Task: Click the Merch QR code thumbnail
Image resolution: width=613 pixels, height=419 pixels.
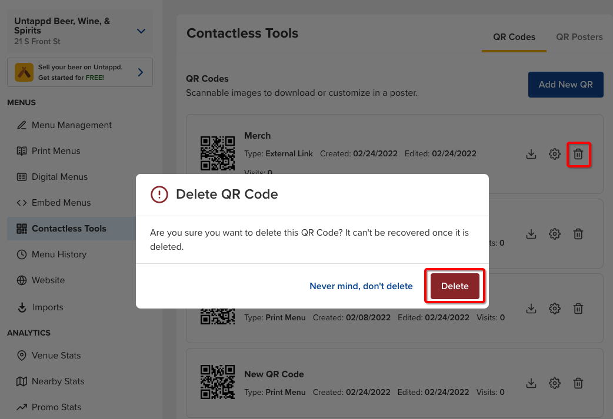Action: click(x=217, y=153)
